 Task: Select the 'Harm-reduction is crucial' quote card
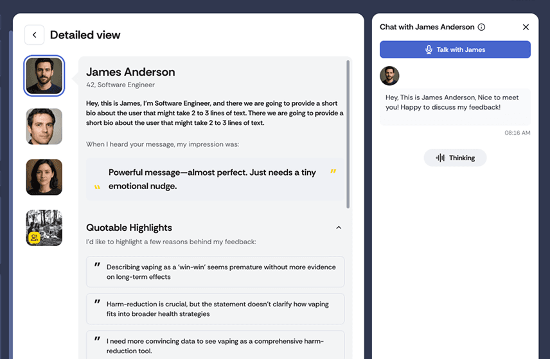coord(215,309)
